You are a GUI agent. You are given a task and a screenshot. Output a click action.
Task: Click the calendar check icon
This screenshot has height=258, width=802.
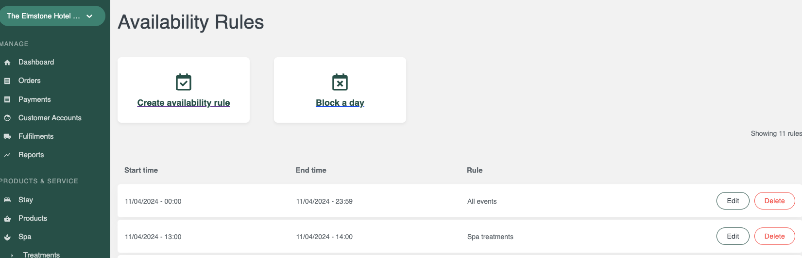coord(184,82)
